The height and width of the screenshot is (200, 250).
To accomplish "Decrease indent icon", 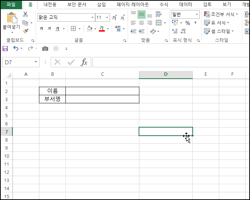I will (x=133, y=31).
